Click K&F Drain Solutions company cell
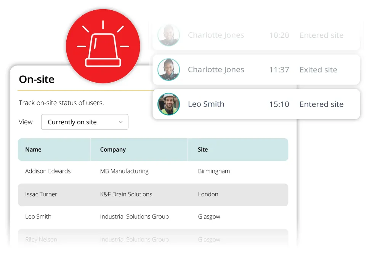 tap(126, 194)
